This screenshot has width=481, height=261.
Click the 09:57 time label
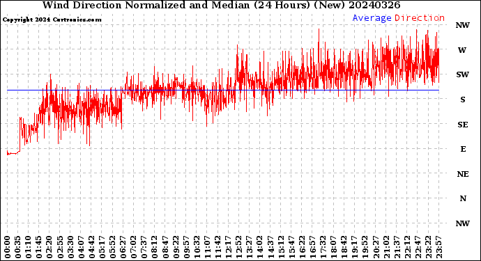[186, 247]
